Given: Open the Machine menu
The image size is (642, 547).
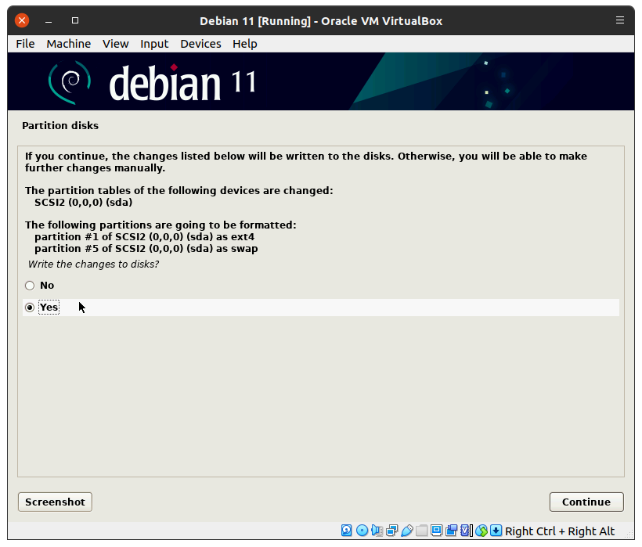Looking at the screenshot, I should click(68, 44).
